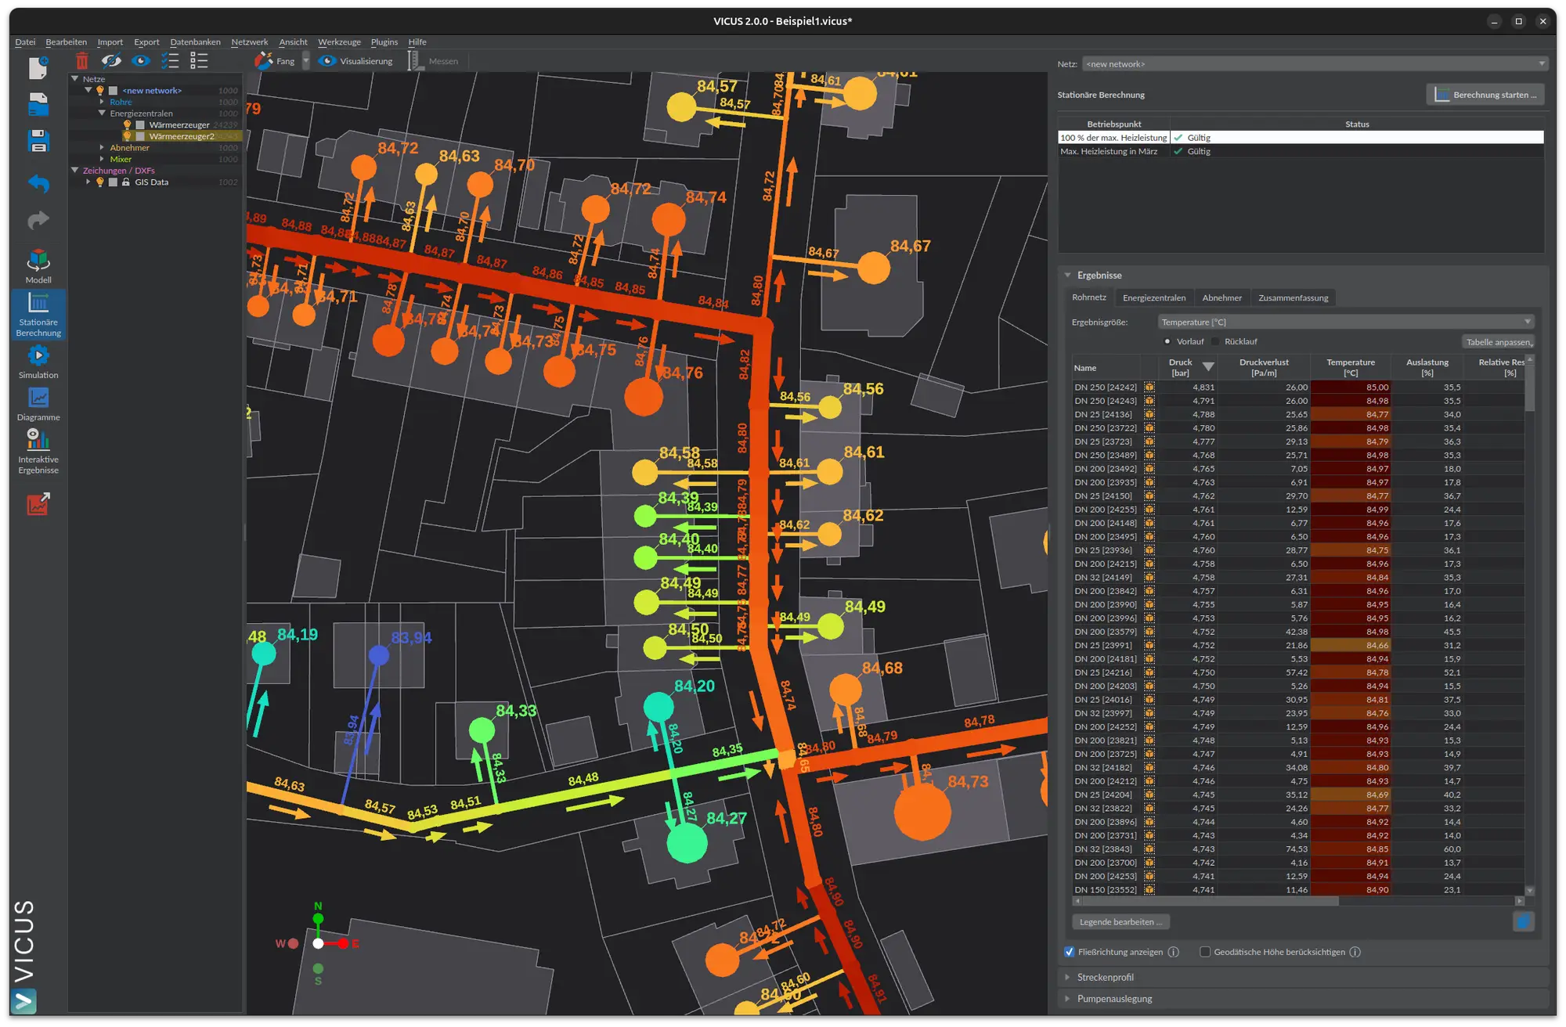This screenshot has width=1566, height=1027.
Task: Toggle lightbulb visibility of GIS Data
Action: (99, 182)
